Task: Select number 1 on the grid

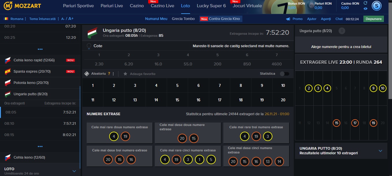Action: pos(93,85)
